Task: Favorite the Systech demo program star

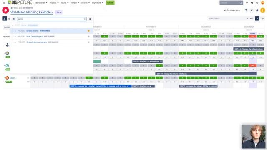Action: click(x=88, y=42)
